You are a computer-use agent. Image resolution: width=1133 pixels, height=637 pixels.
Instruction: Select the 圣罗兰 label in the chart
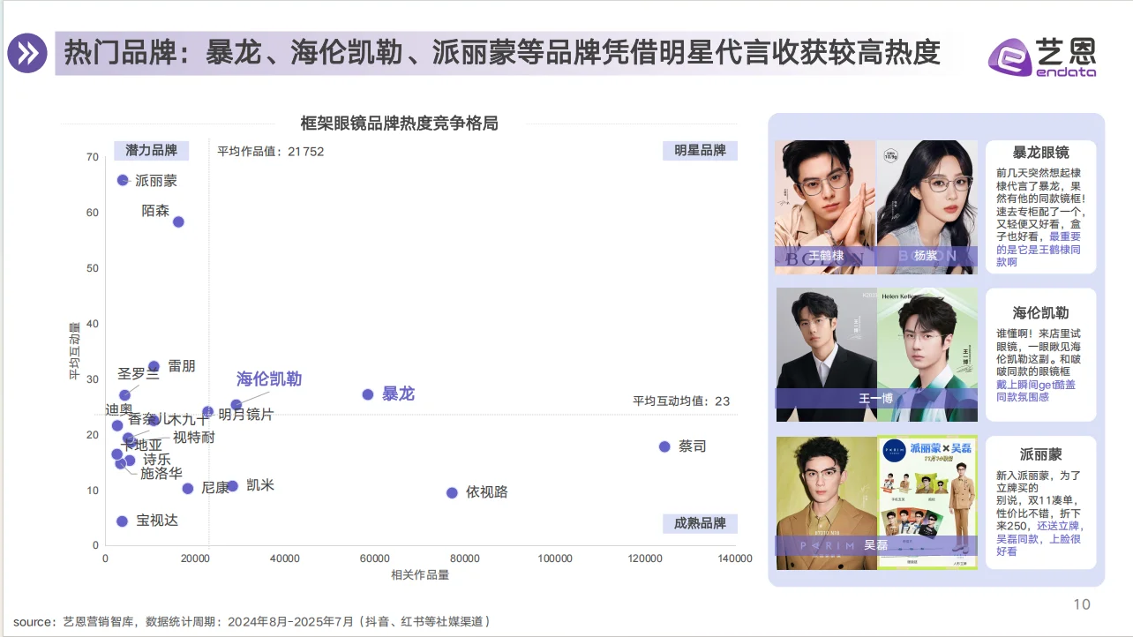(139, 374)
